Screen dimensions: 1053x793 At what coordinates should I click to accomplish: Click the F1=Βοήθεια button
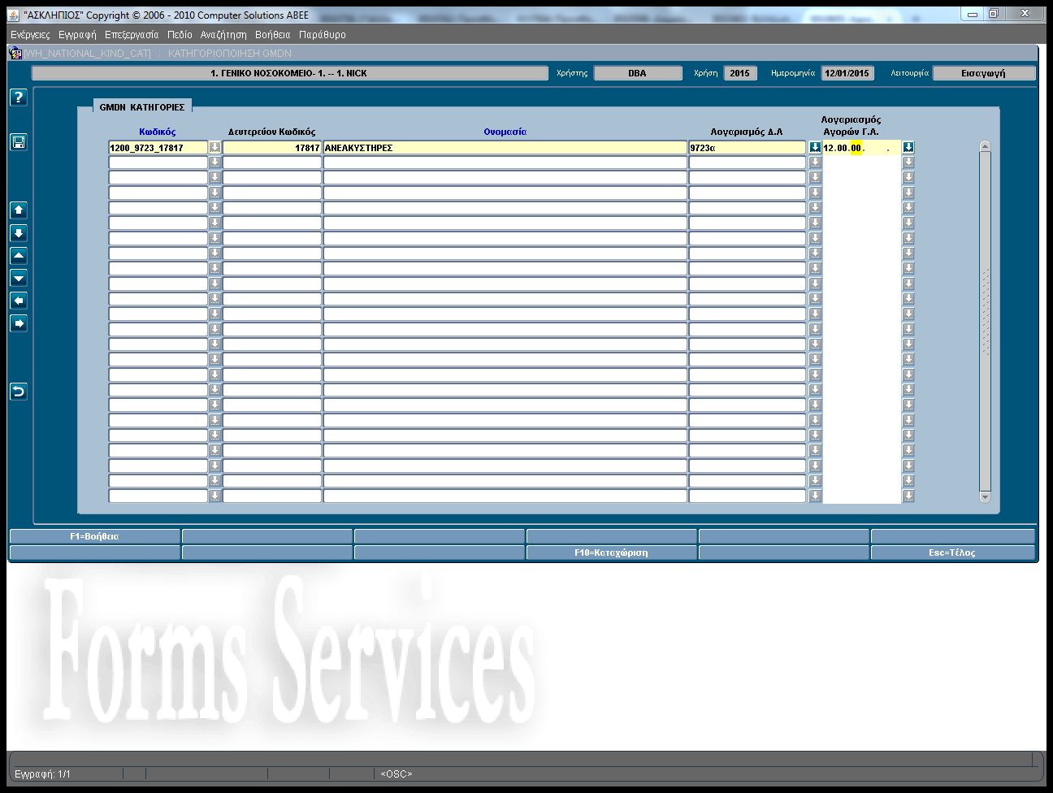[94, 536]
